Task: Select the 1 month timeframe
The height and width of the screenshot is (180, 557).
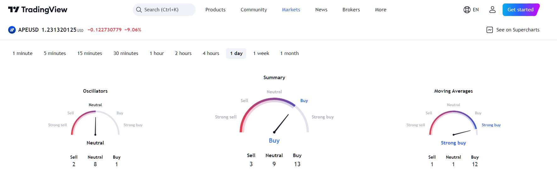Action: coord(290,53)
